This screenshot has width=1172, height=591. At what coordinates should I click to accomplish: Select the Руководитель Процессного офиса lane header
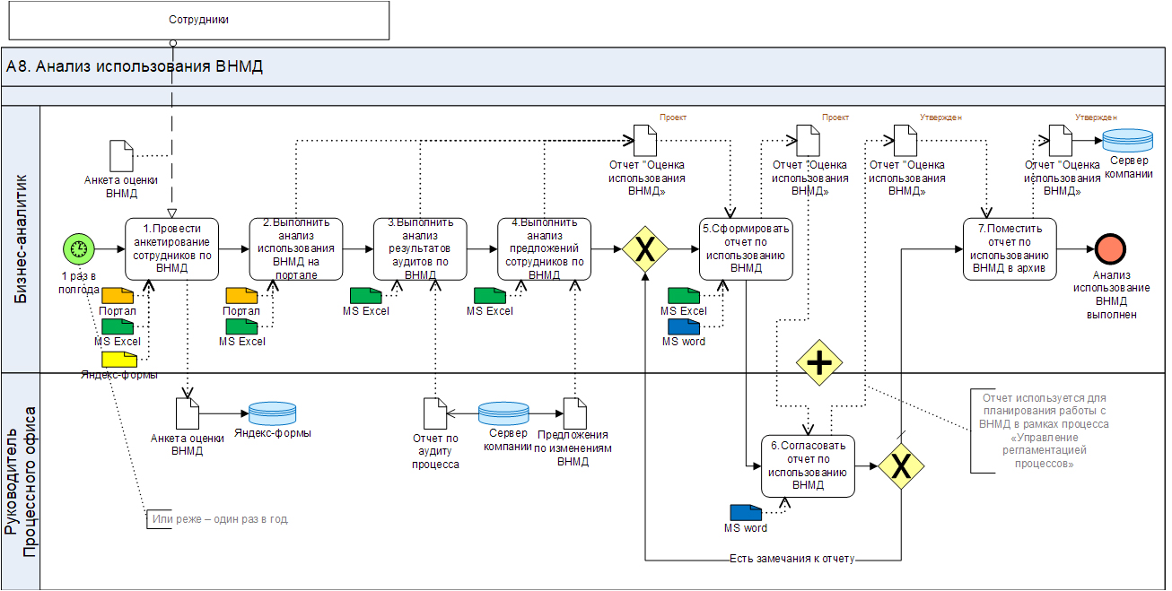(x=21, y=482)
